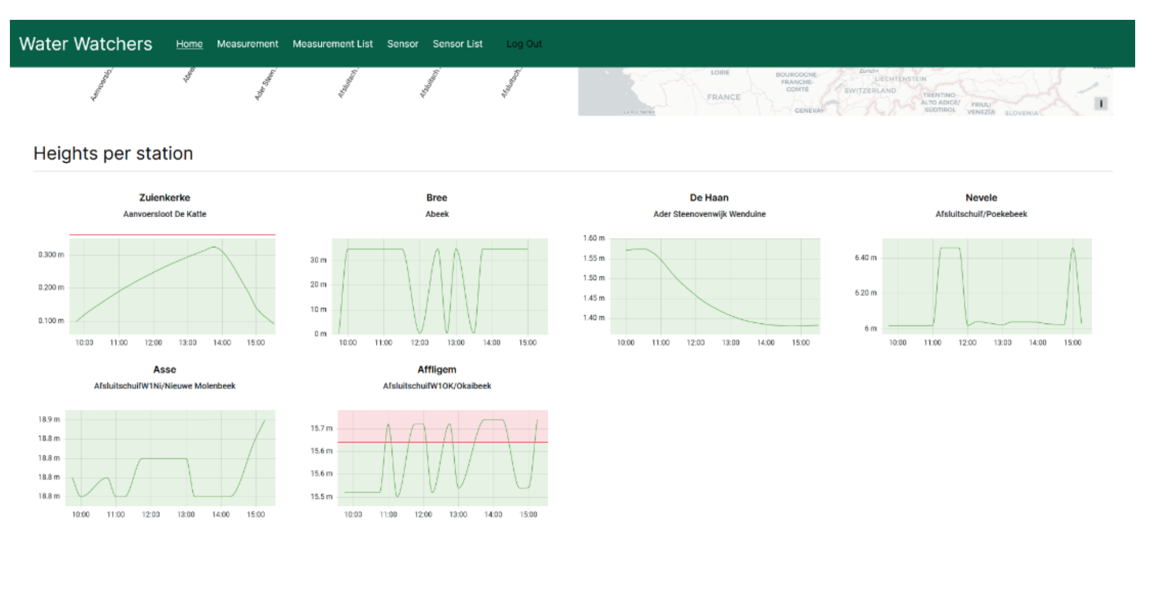This screenshot has width=1166, height=604.
Task: Go to the Measurement page
Action: click(x=247, y=44)
